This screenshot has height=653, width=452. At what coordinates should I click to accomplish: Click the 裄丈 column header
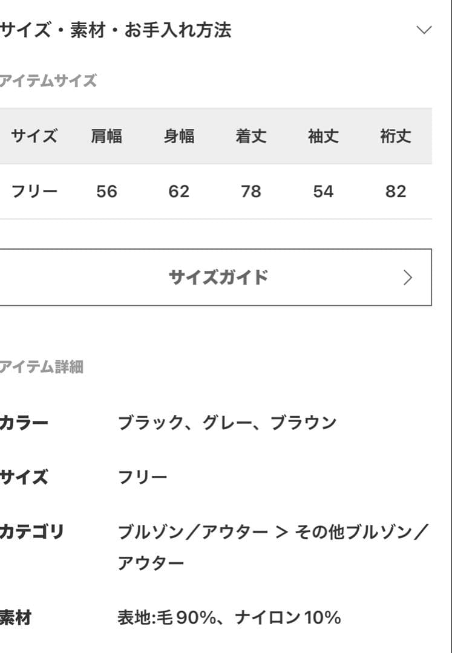[395, 136]
